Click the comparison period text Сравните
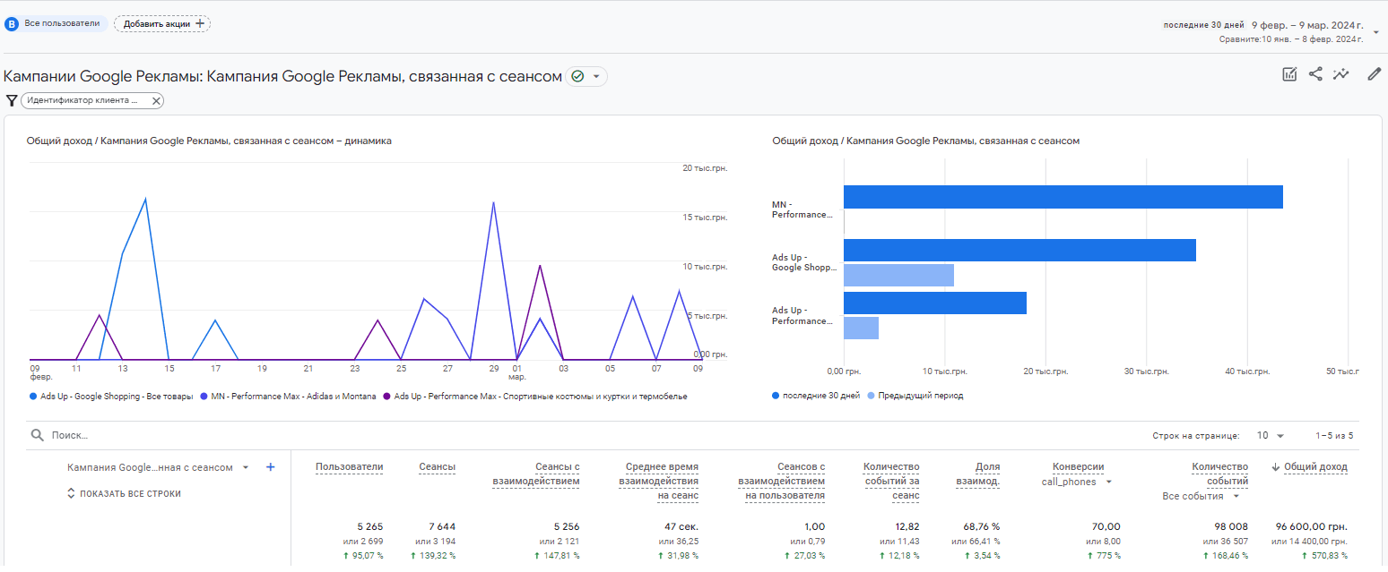 click(x=1292, y=39)
